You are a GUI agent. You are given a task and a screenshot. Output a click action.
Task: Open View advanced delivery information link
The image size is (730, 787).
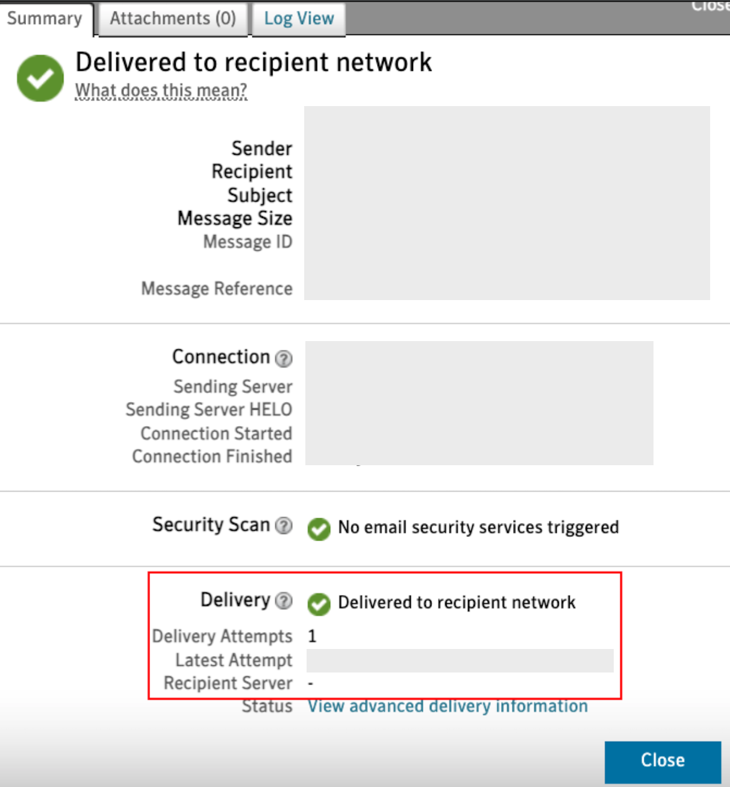point(448,706)
